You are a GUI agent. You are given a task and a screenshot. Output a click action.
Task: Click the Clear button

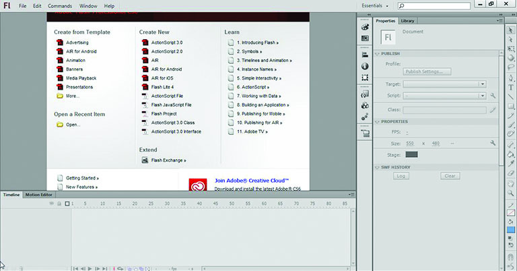click(x=450, y=176)
